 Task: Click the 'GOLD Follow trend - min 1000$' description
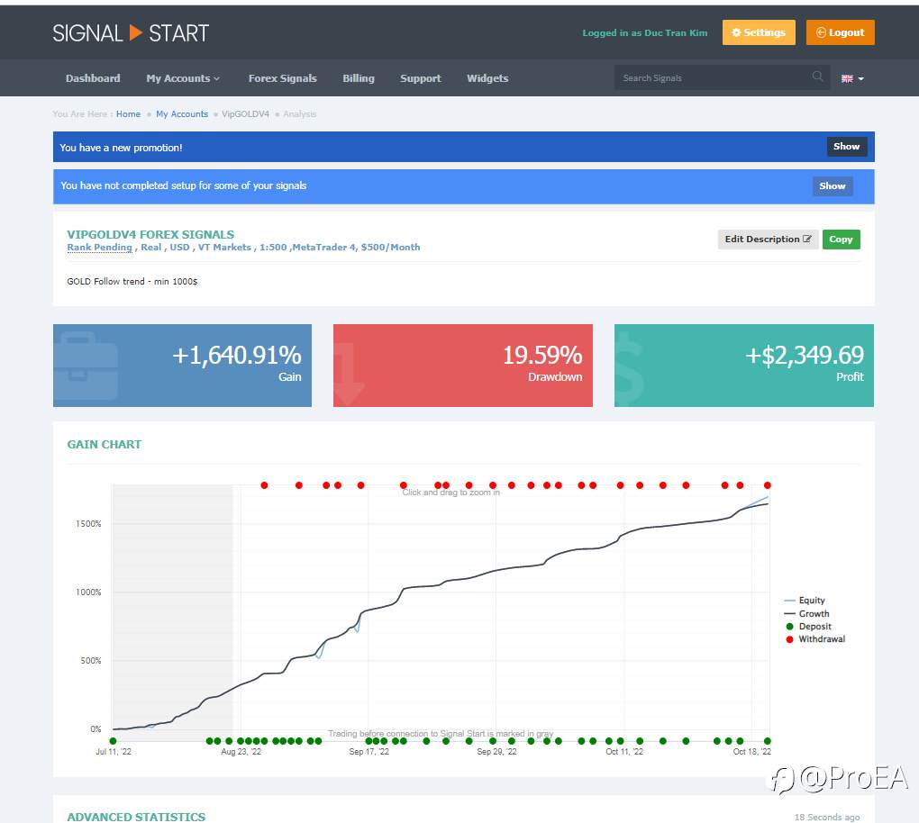pos(132,281)
